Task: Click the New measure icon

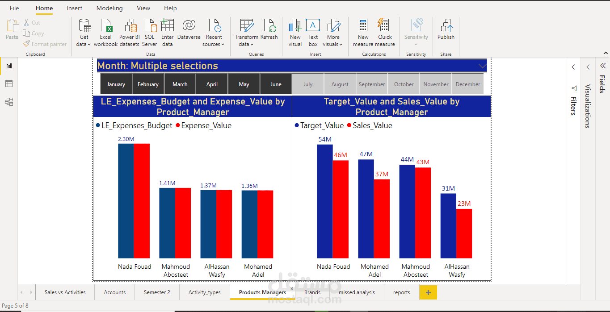Action: (362, 30)
